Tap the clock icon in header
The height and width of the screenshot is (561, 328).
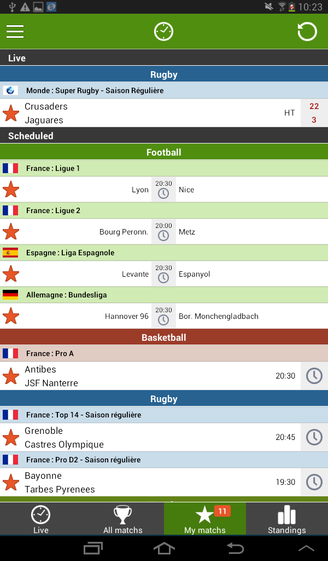coord(163,31)
